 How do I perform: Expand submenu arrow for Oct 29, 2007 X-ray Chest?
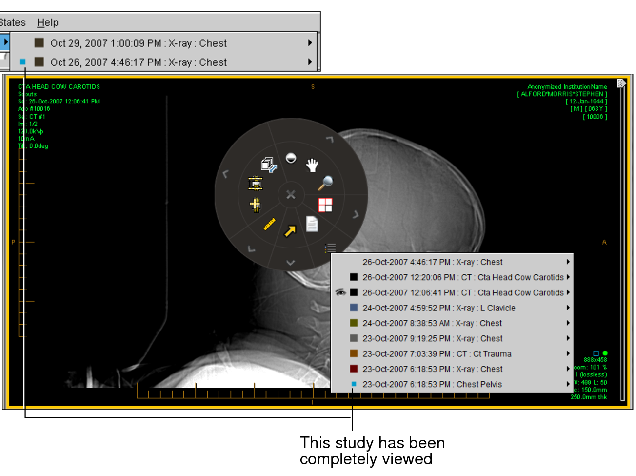point(310,43)
